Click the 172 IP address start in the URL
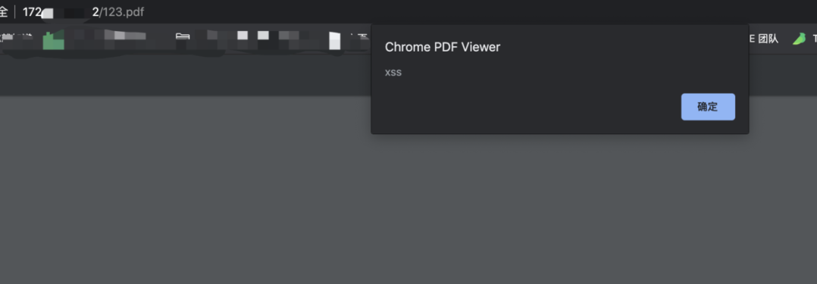The width and height of the screenshot is (817, 284). (32, 12)
